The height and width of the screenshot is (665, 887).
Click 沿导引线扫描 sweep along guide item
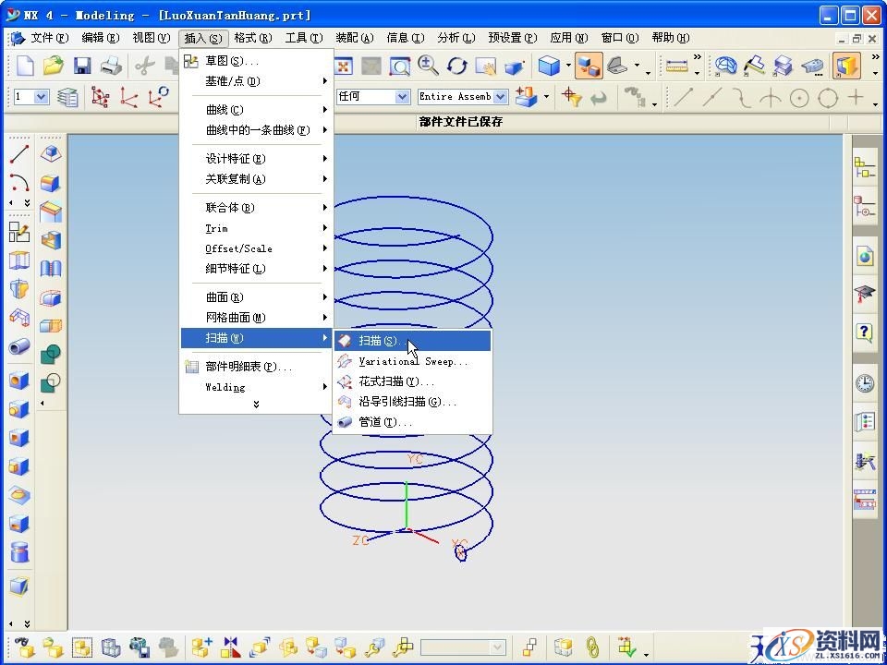[x=407, y=402]
